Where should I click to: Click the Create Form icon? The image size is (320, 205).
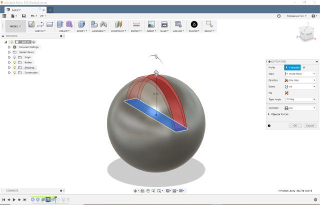pyautogui.click(x=69, y=24)
